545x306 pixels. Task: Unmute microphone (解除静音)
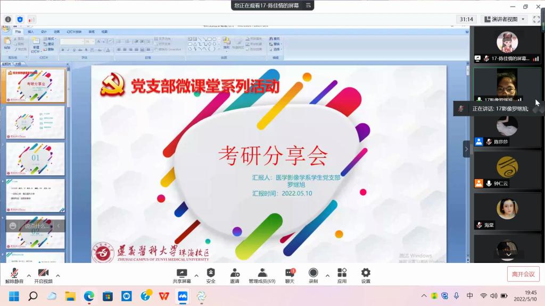[14, 276]
